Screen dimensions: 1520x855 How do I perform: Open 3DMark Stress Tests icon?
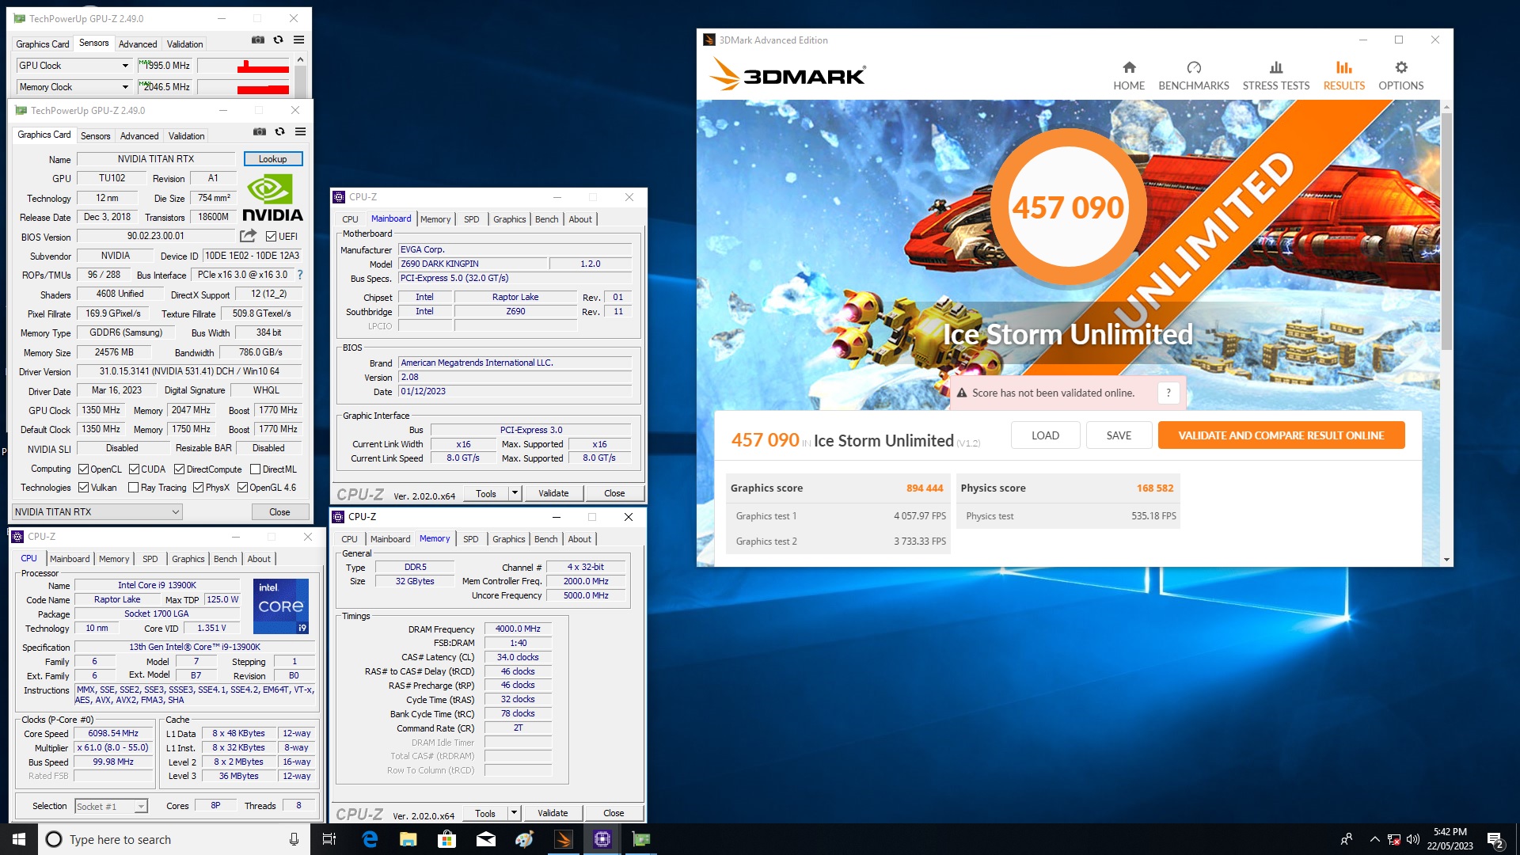1276,67
